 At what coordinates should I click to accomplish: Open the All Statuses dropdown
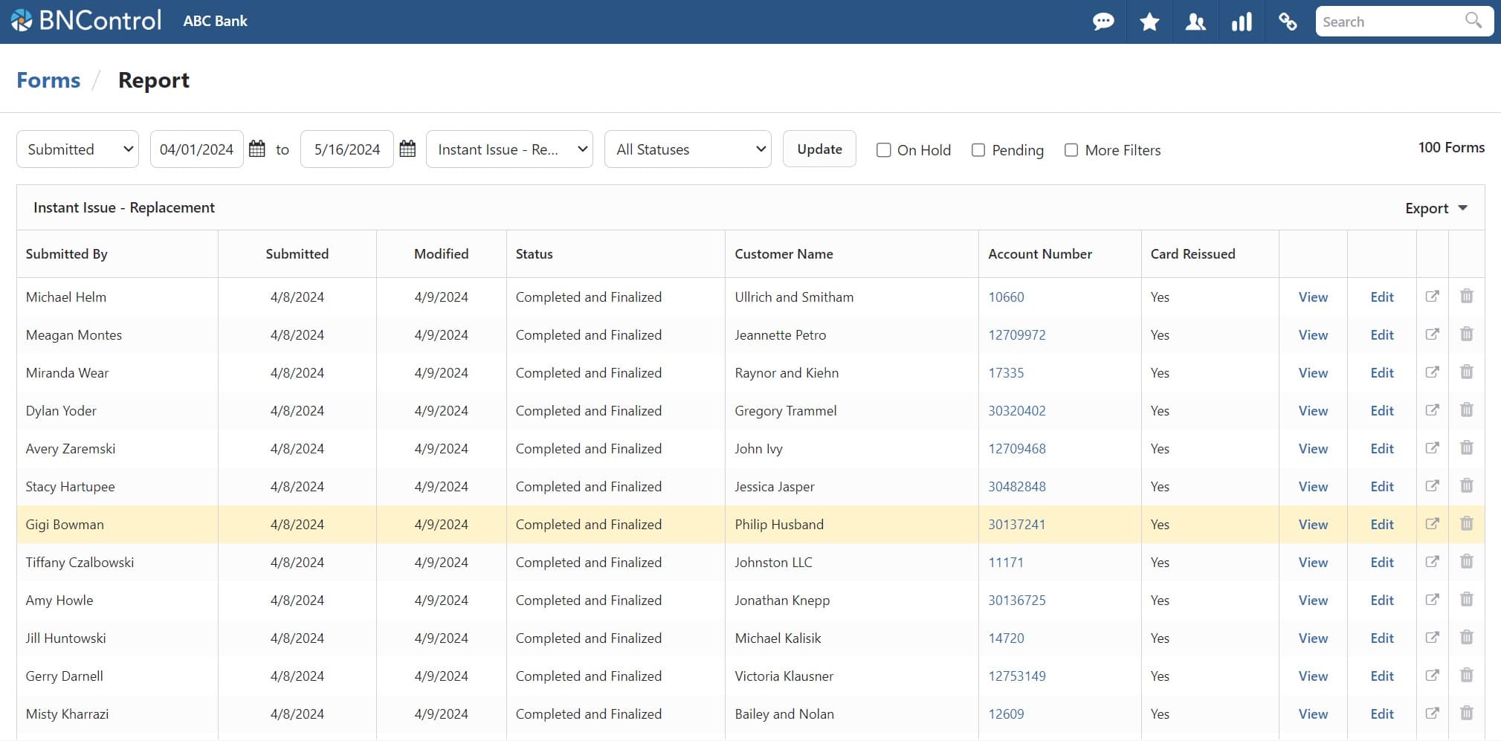point(688,149)
